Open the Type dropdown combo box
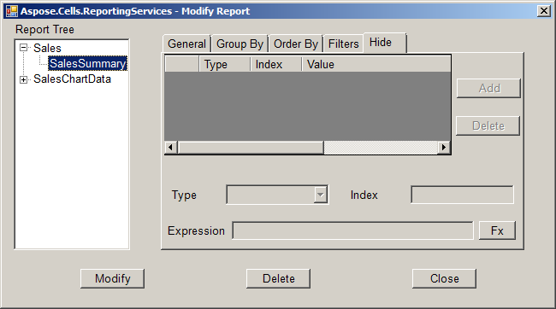556x309 pixels. [277, 195]
